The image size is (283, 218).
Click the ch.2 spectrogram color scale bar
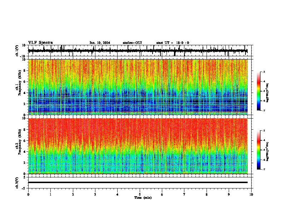[x=259, y=150]
